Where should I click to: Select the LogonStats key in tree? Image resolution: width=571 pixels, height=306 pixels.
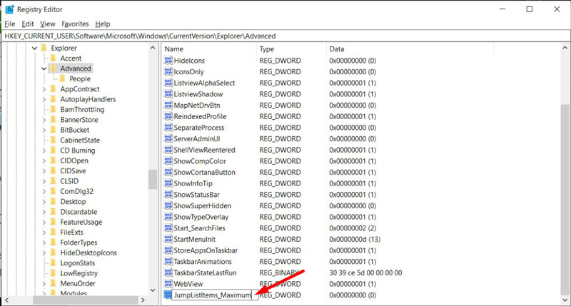[x=78, y=262]
